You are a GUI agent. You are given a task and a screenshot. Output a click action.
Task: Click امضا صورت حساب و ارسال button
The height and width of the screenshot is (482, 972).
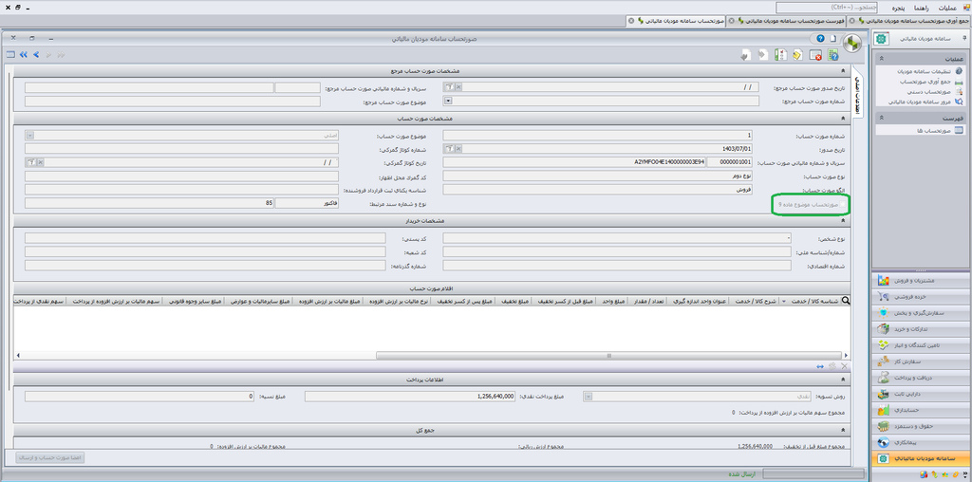click(50, 457)
